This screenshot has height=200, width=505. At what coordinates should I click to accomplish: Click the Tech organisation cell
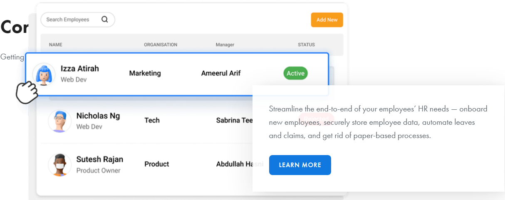tap(152, 120)
